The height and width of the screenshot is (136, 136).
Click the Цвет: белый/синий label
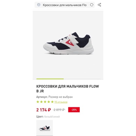(48, 117)
